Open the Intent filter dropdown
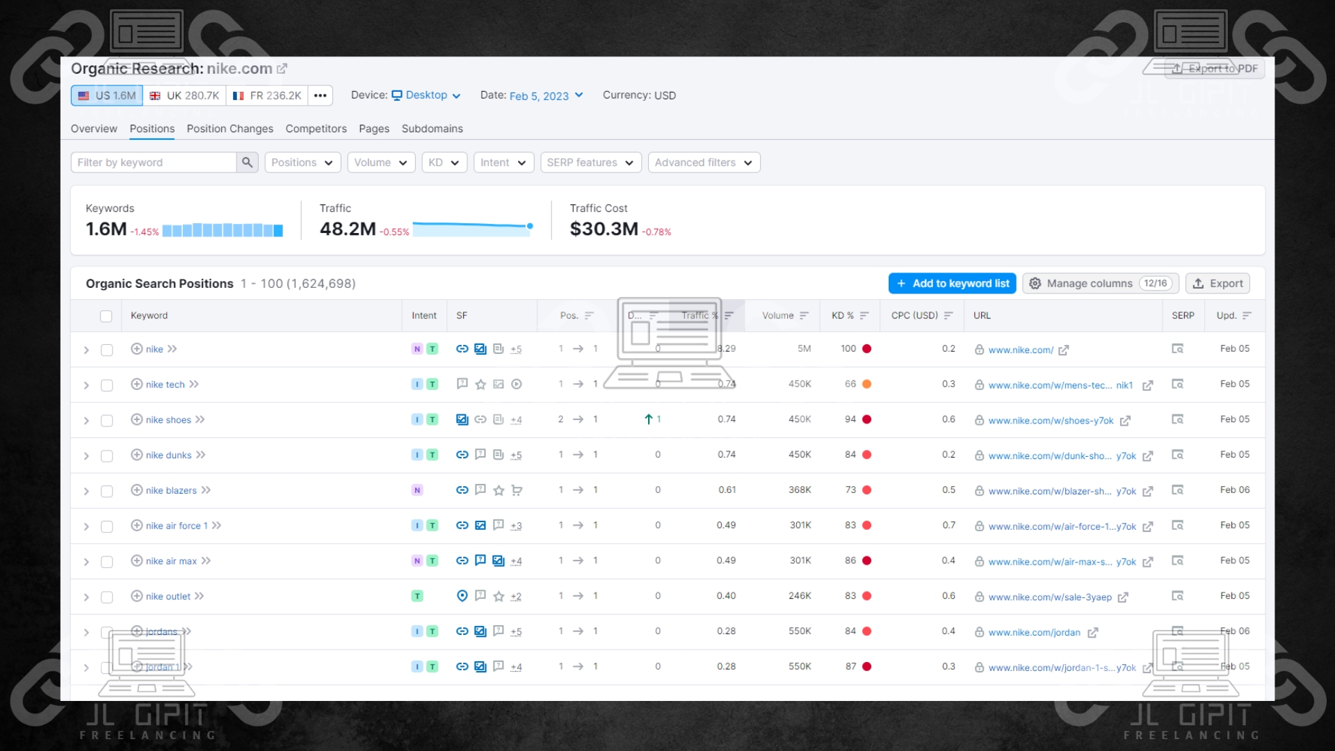 point(503,163)
